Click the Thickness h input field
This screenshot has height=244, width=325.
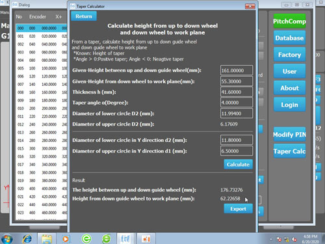(x=237, y=92)
